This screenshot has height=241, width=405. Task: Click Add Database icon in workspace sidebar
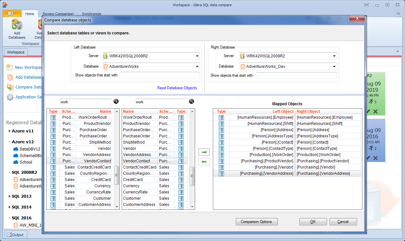pyautogui.click(x=10, y=77)
